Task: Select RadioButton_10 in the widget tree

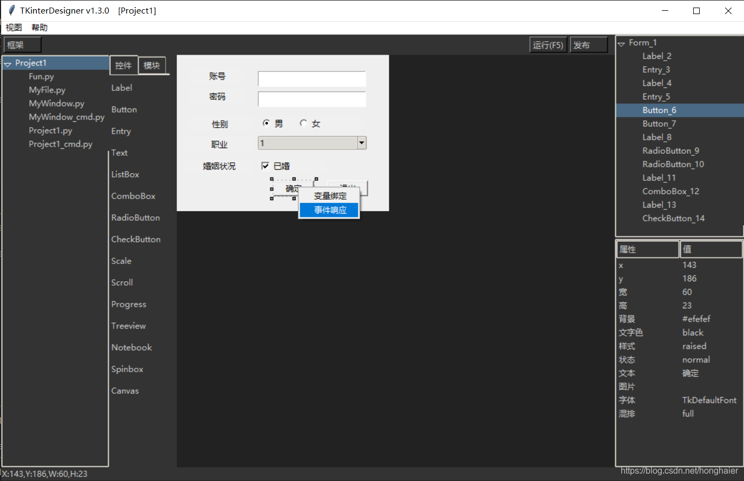Action: [673, 164]
